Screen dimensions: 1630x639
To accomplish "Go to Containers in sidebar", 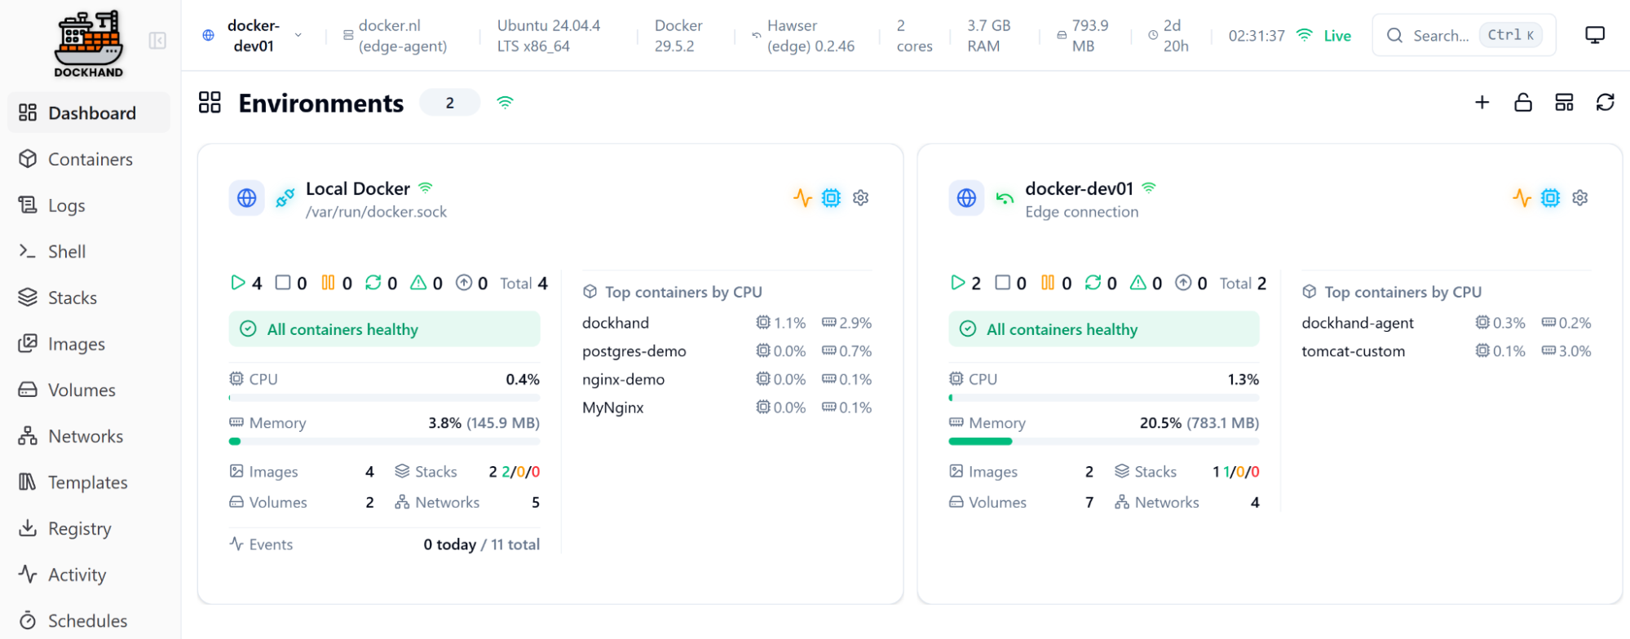I will point(89,159).
